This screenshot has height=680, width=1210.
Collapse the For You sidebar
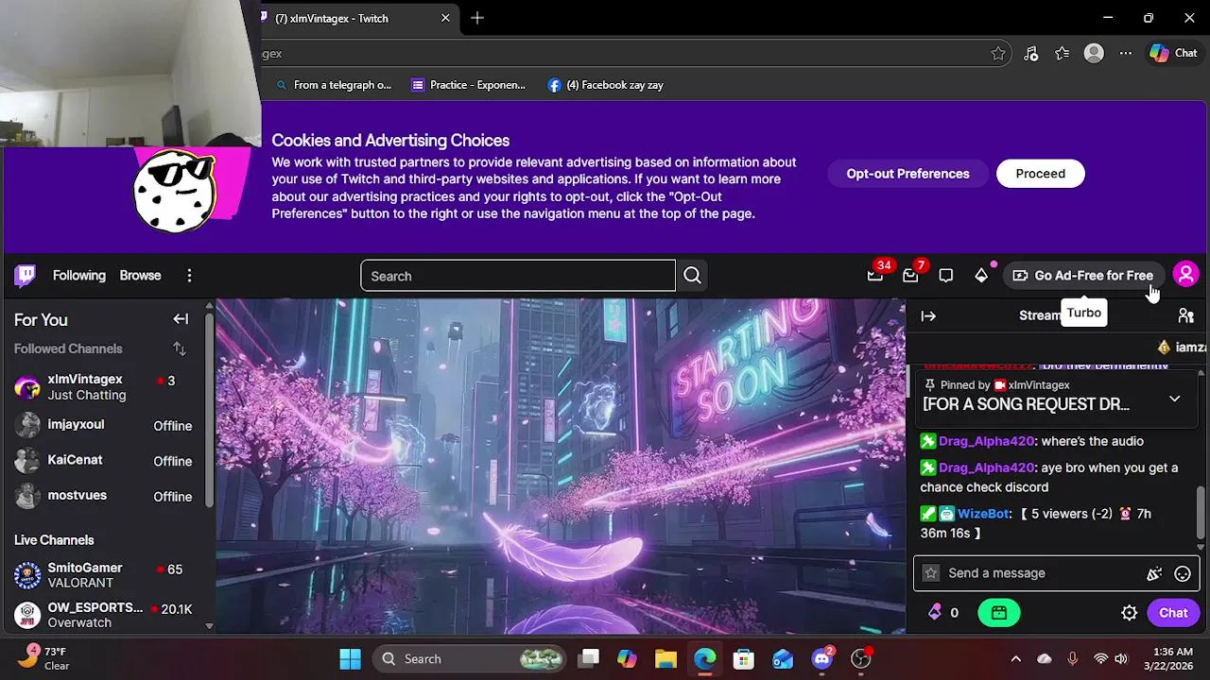[x=181, y=319]
